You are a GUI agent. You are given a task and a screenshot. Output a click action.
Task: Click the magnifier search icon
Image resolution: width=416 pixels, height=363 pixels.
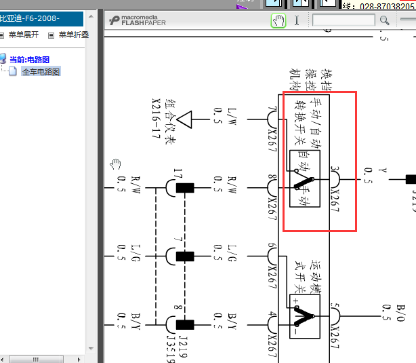pyautogui.click(x=384, y=20)
